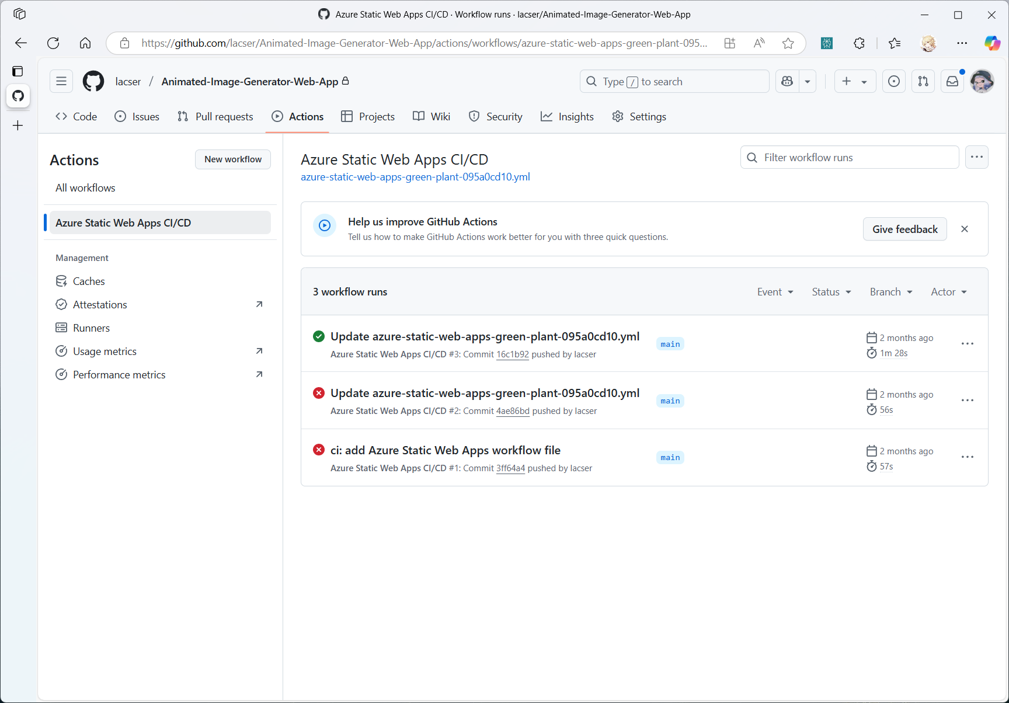Select the Actions tab
Image resolution: width=1009 pixels, height=703 pixels.
[298, 117]
